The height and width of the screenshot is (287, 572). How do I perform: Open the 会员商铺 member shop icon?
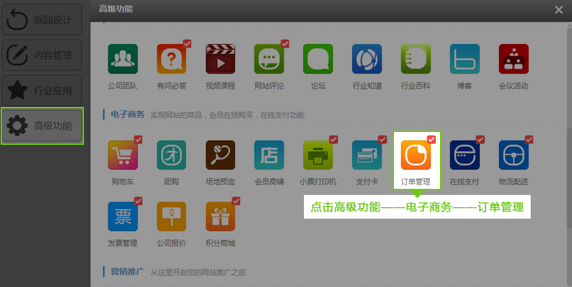pyautogui.click(x=269, y=155)
